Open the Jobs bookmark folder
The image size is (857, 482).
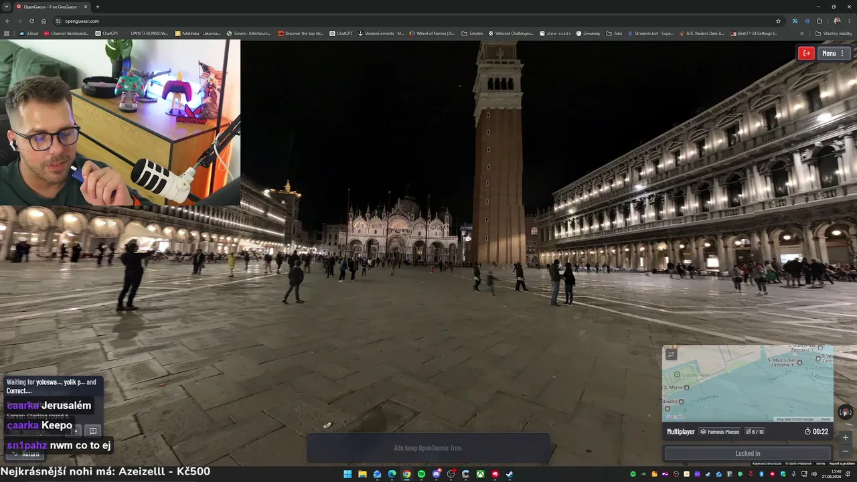tap(614, 33)
